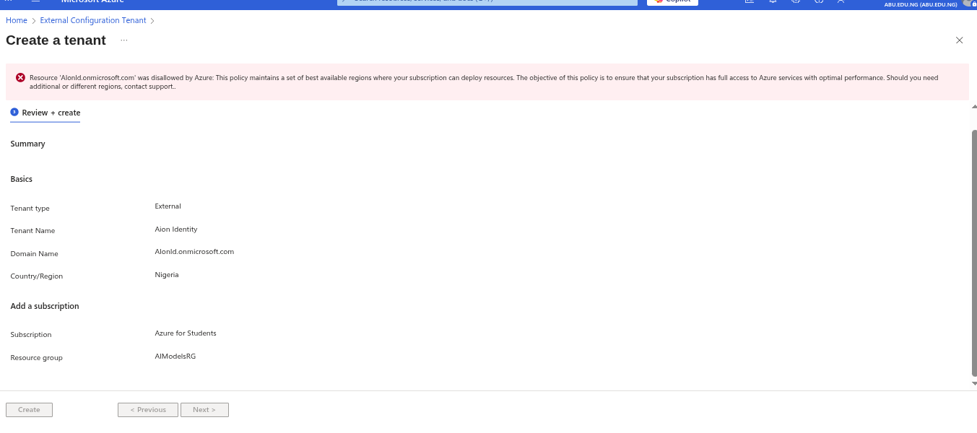Screen dimensions: 977x433
Task: Close the Create a tenant blade
Action: click(x=959, y=40)
